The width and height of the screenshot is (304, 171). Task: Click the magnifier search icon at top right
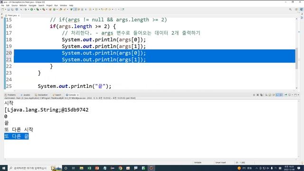pos(290,9)
